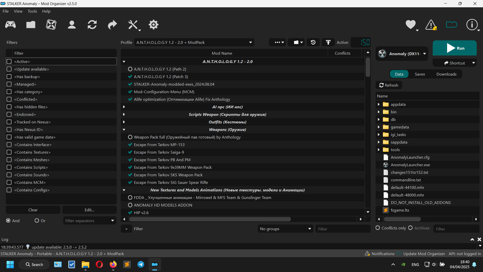Select the And radio button
Screen dimensions: 483x272
point(8,221)
